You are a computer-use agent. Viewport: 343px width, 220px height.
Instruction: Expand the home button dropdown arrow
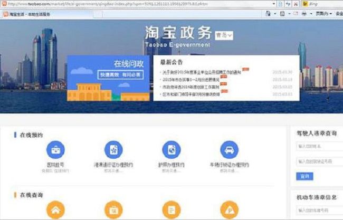(x=275, y=14)
